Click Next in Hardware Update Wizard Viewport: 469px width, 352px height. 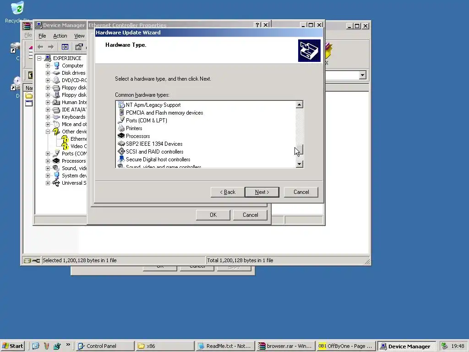pos(262,192)
